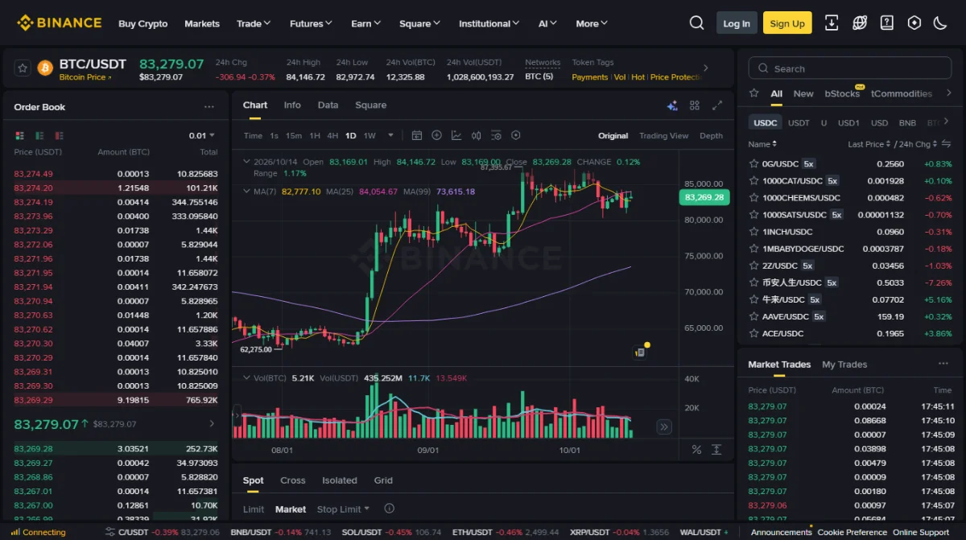This screenshot has width=966, height=540.
Task: Sort market list by Name
Action: pyautogui.click(x=762, y=144)
